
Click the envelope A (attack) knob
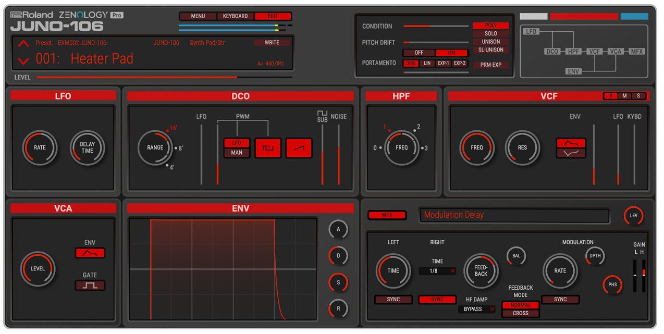tap(338, 229)
